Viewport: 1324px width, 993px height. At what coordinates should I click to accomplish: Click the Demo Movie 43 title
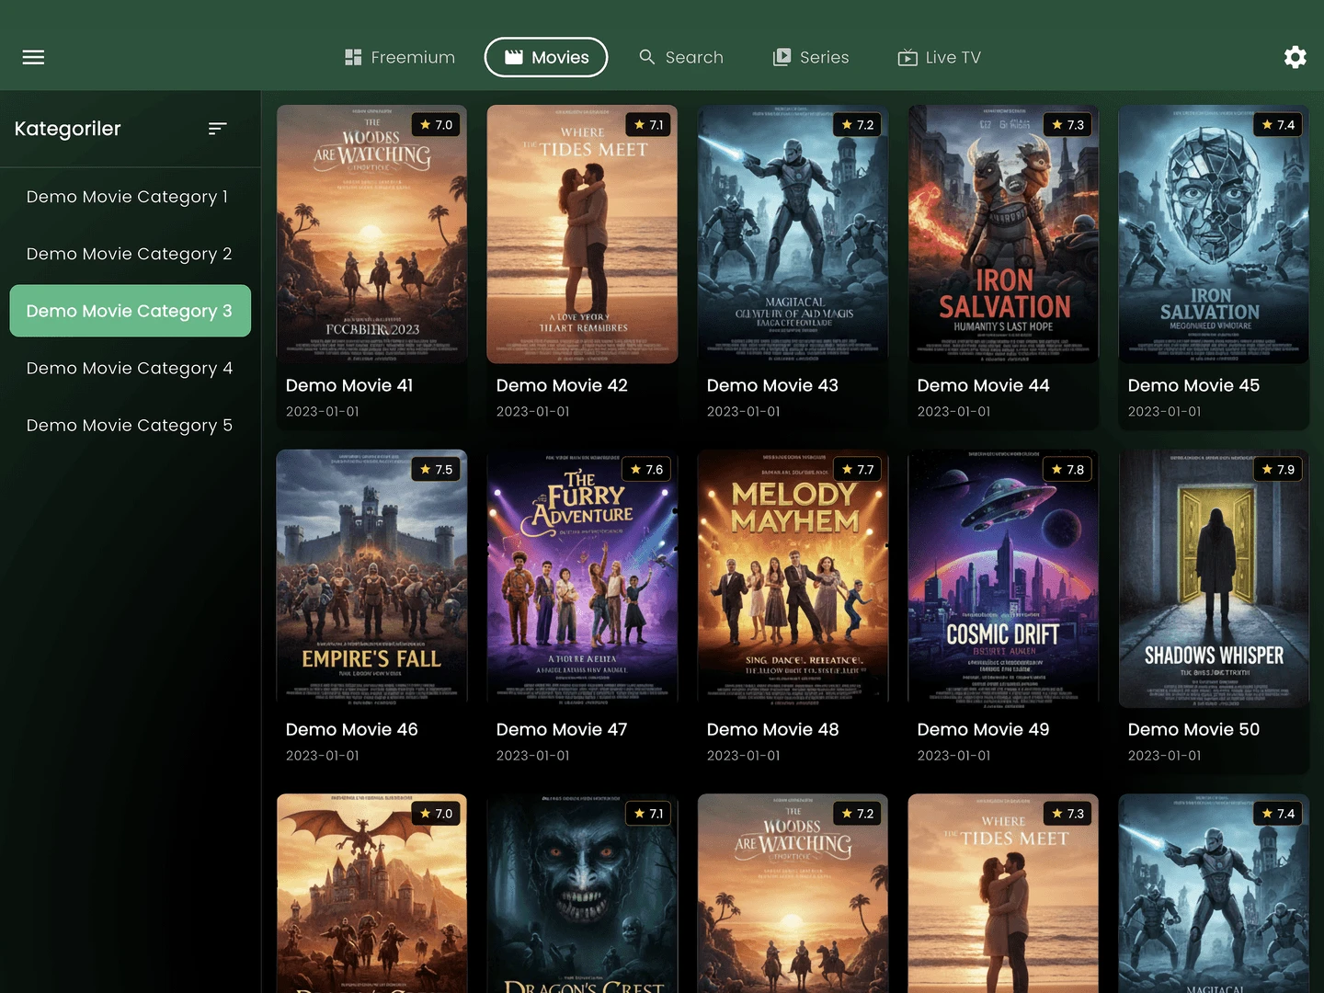point(772,385)
